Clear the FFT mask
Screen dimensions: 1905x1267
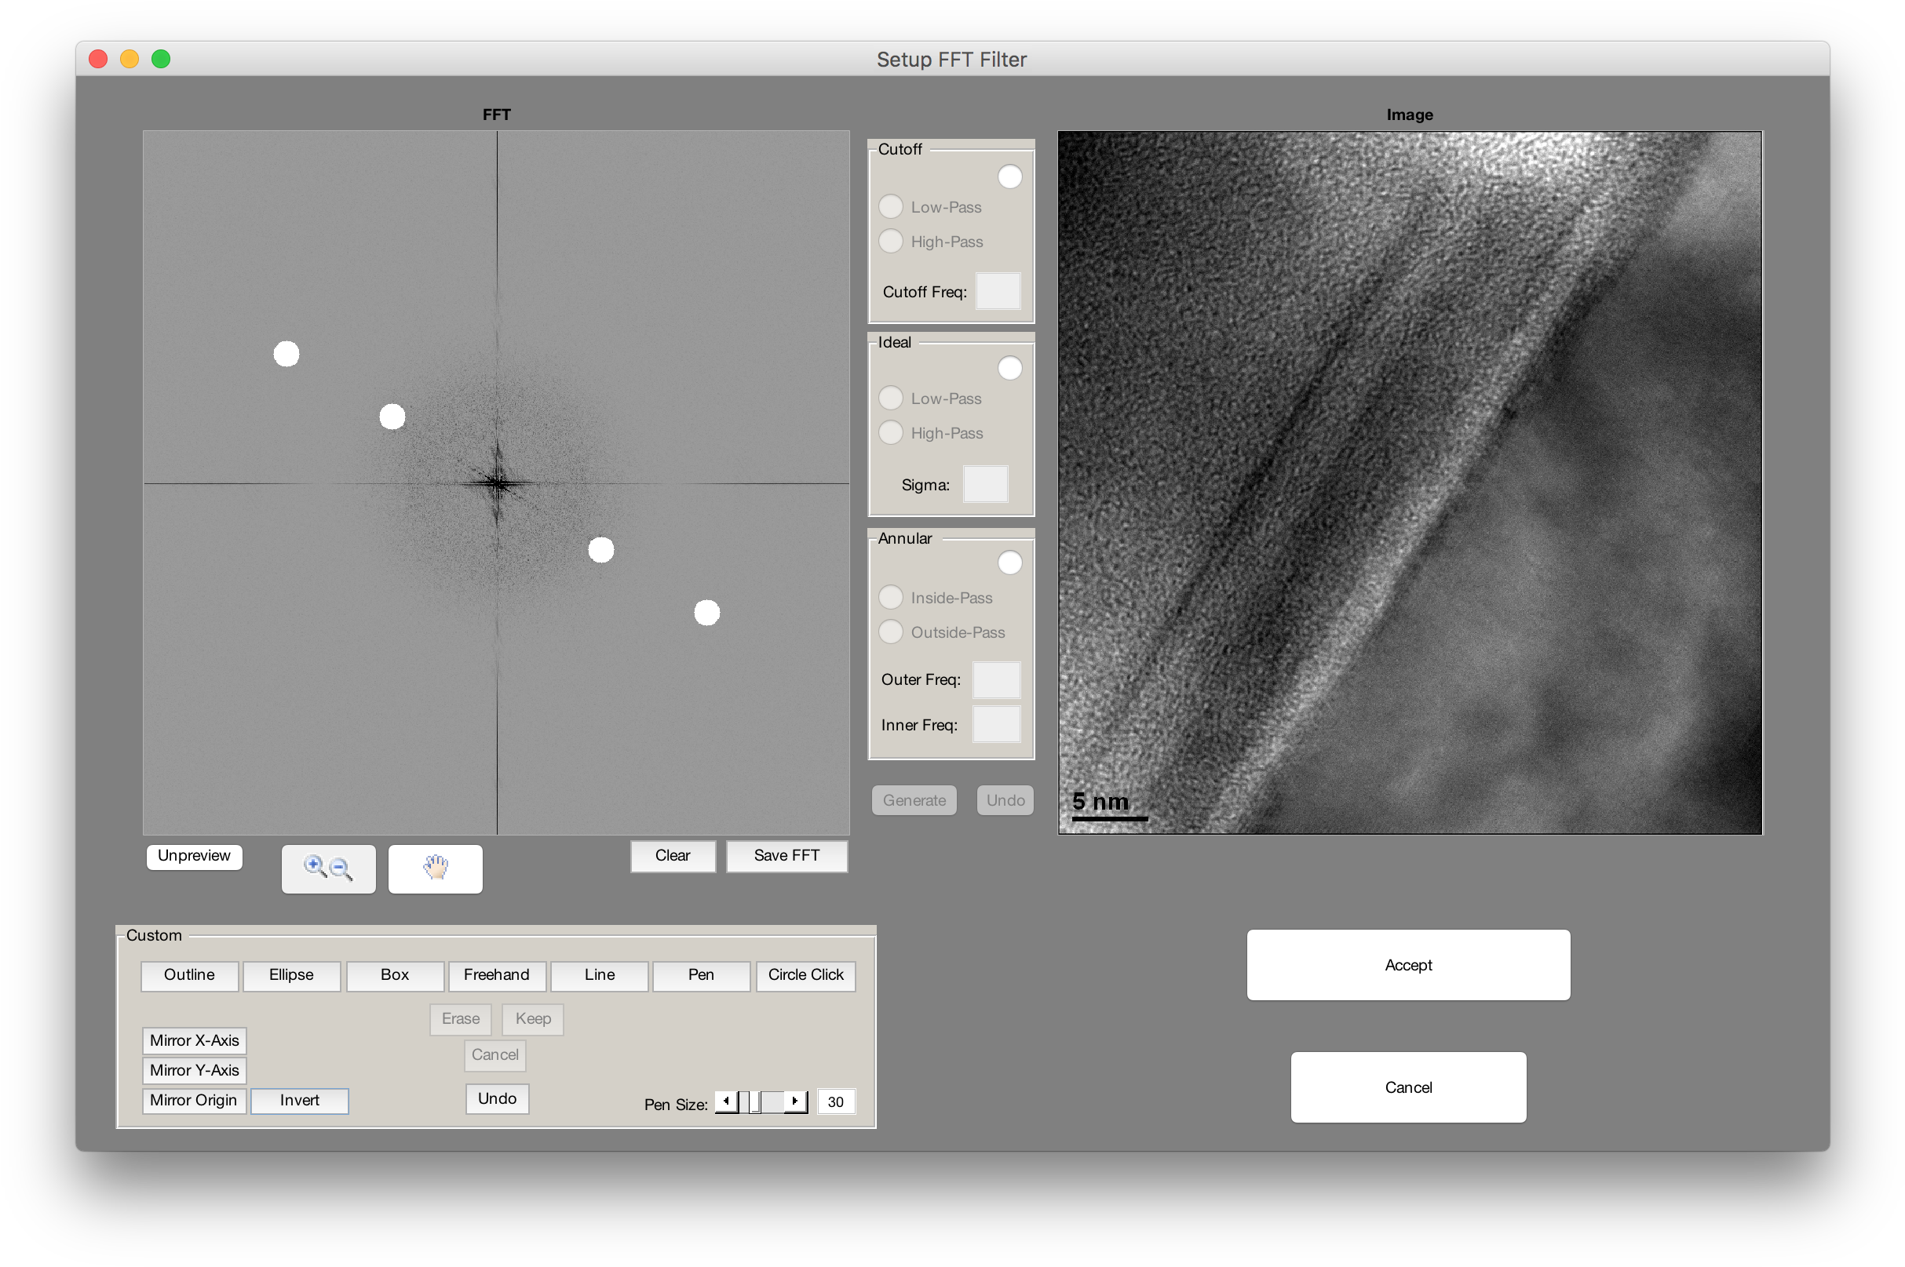673,856
